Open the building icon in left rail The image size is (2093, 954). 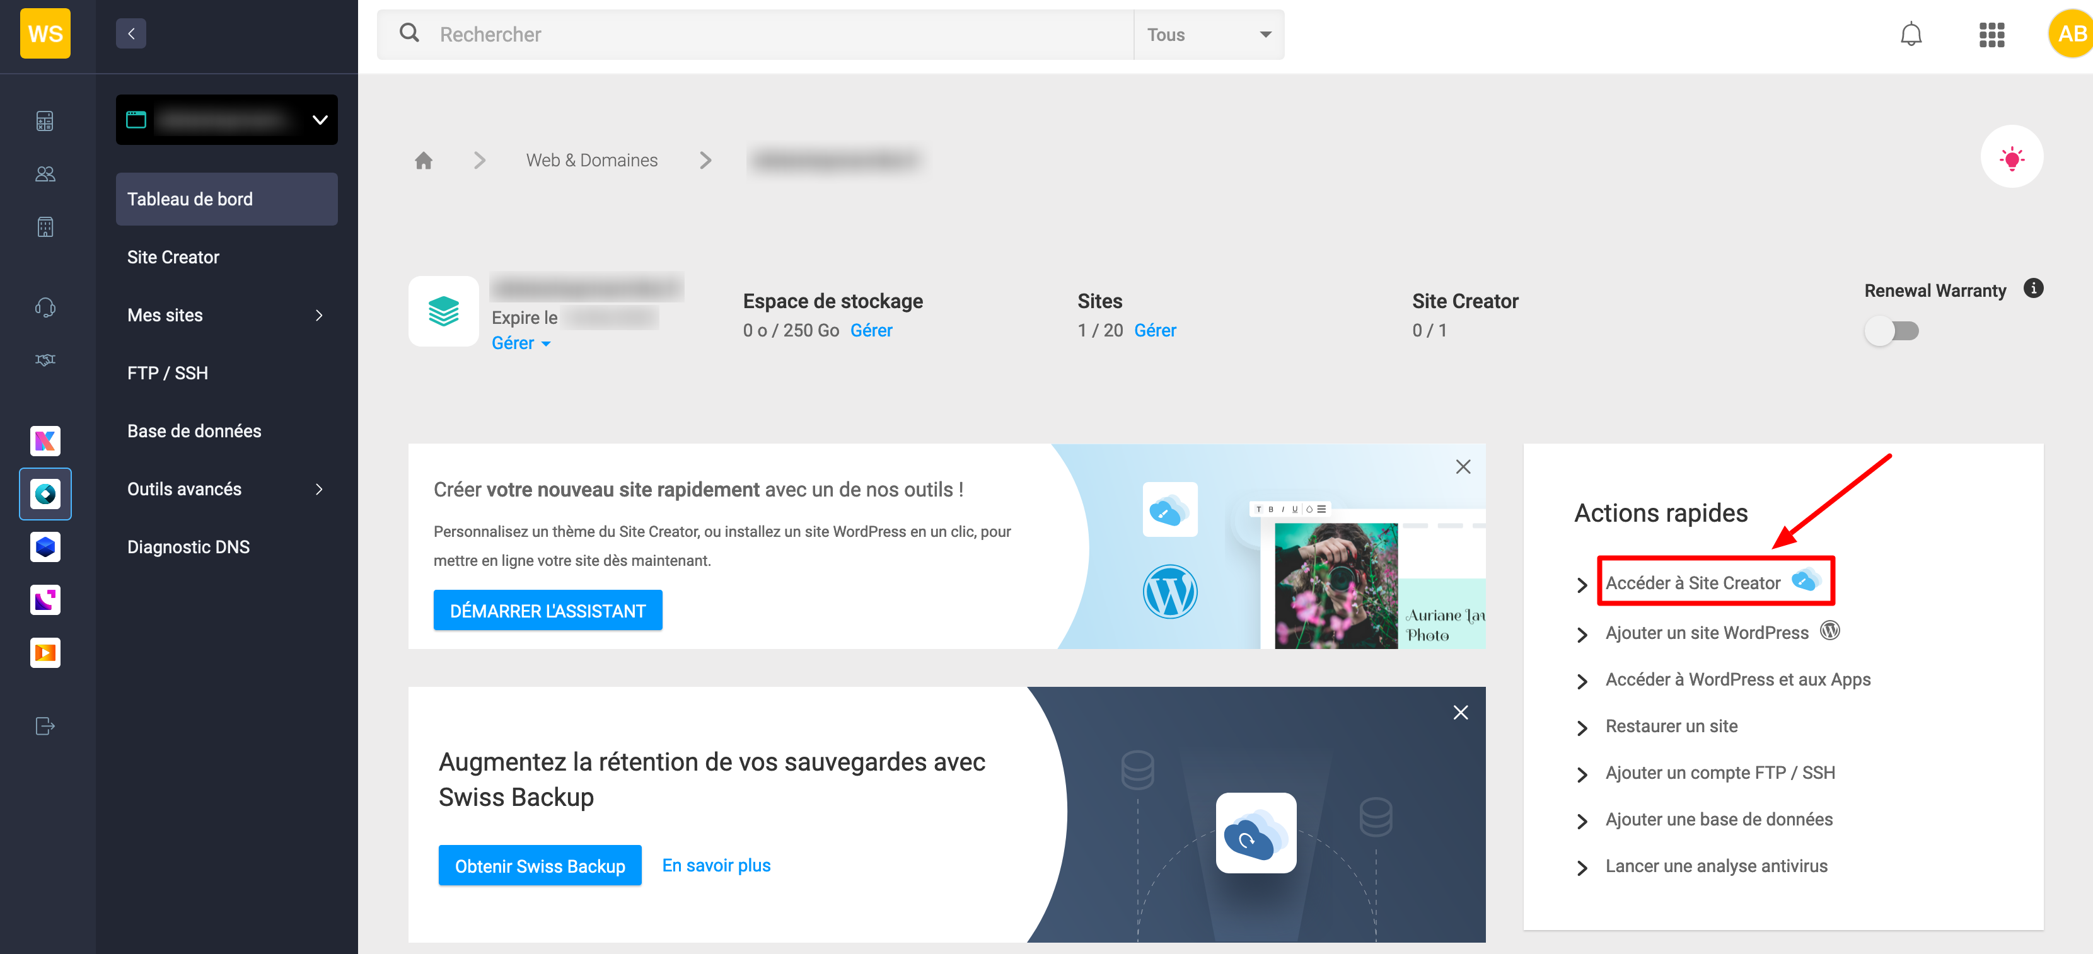[x=45, y=226]
